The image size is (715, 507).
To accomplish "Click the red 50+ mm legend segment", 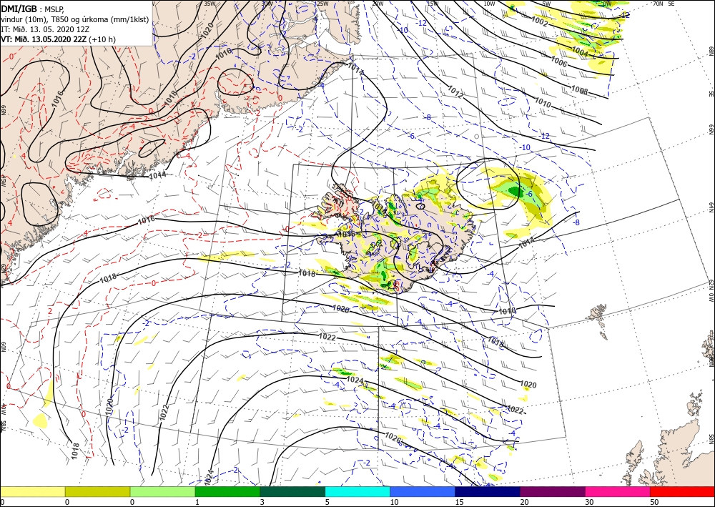I will pyautogui.click(x=682, y=491).
